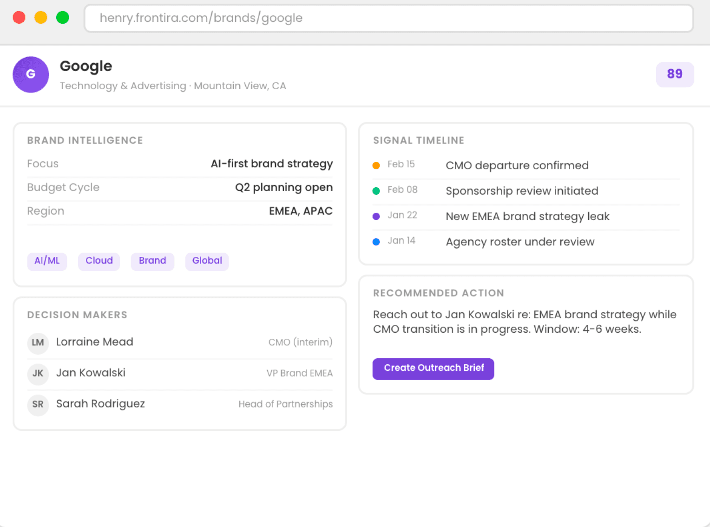Screen dimensions: 710x527
Task: Open the New EMEA brand strategy leak signal
Action: click(x=527, y=217)
